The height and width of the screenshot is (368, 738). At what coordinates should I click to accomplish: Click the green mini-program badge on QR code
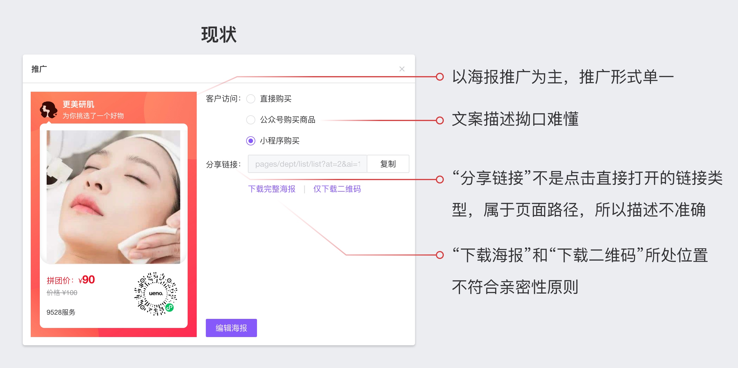pyautogui.click(x=170, y=308)
